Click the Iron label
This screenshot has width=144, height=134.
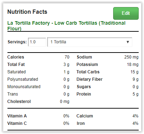pos(81,123)
